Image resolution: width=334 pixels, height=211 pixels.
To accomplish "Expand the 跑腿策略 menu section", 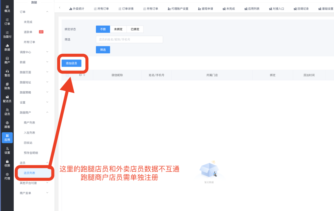I will 34,92.
